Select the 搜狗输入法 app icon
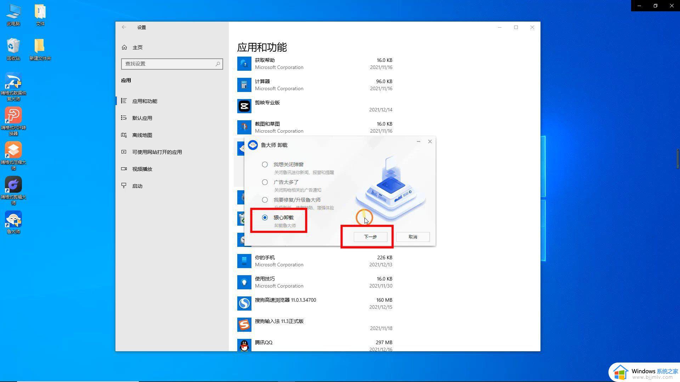680x382 pixels. pos(244,325)
